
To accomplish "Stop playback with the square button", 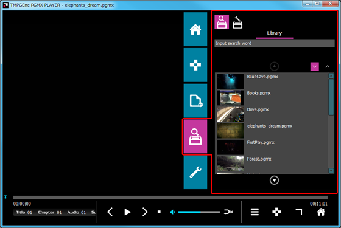I will [x=159, y=212].
